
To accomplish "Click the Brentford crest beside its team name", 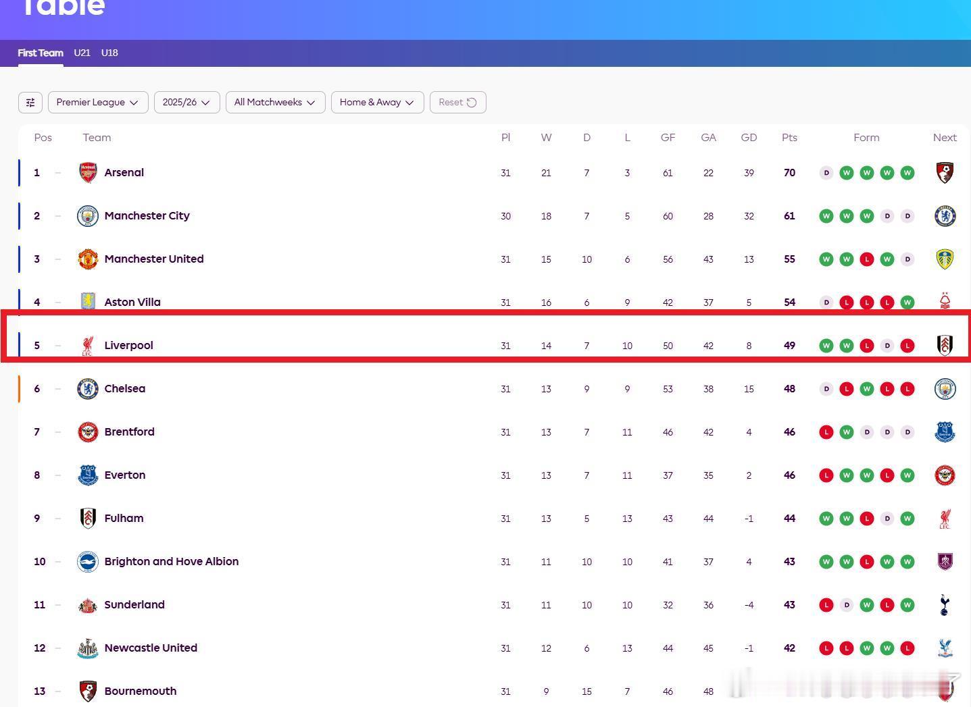I will 88,432.
